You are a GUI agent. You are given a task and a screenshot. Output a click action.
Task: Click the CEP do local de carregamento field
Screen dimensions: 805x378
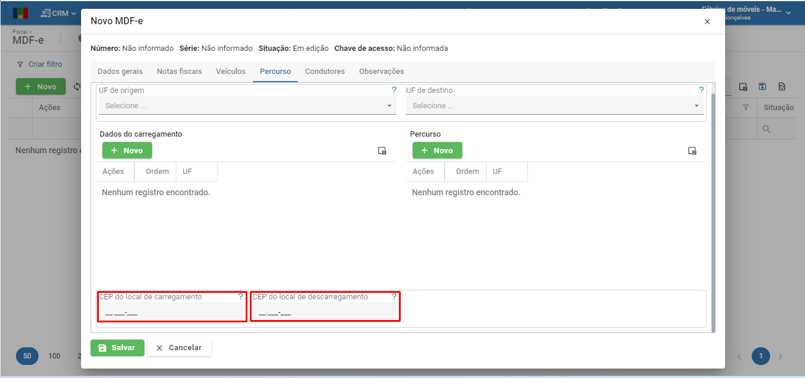tap(170, 312)
